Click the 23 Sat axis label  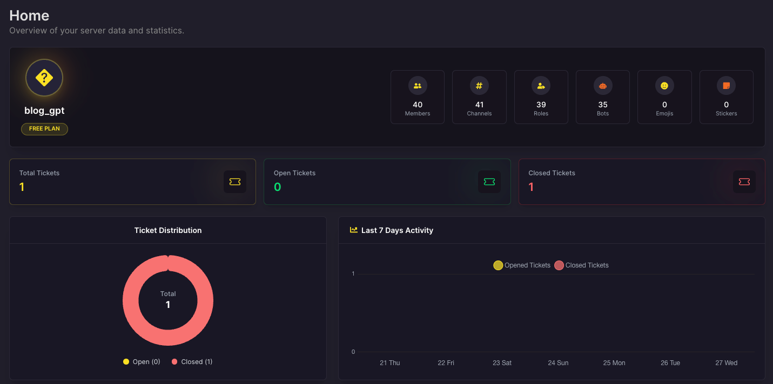point(502,363)
